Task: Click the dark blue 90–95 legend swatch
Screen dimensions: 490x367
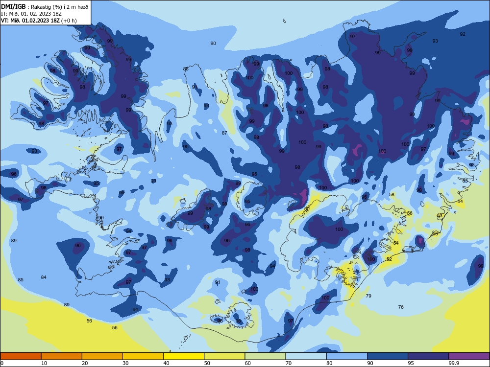Action: click(388, 356)
